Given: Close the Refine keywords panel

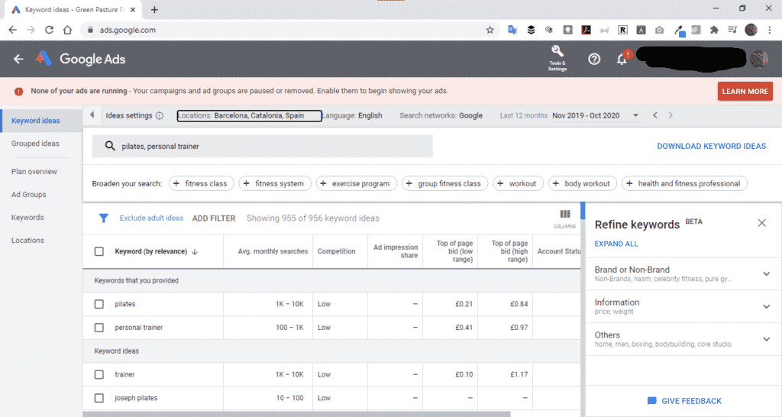Looking at the screenshot, I should click(x=761, y=223).
